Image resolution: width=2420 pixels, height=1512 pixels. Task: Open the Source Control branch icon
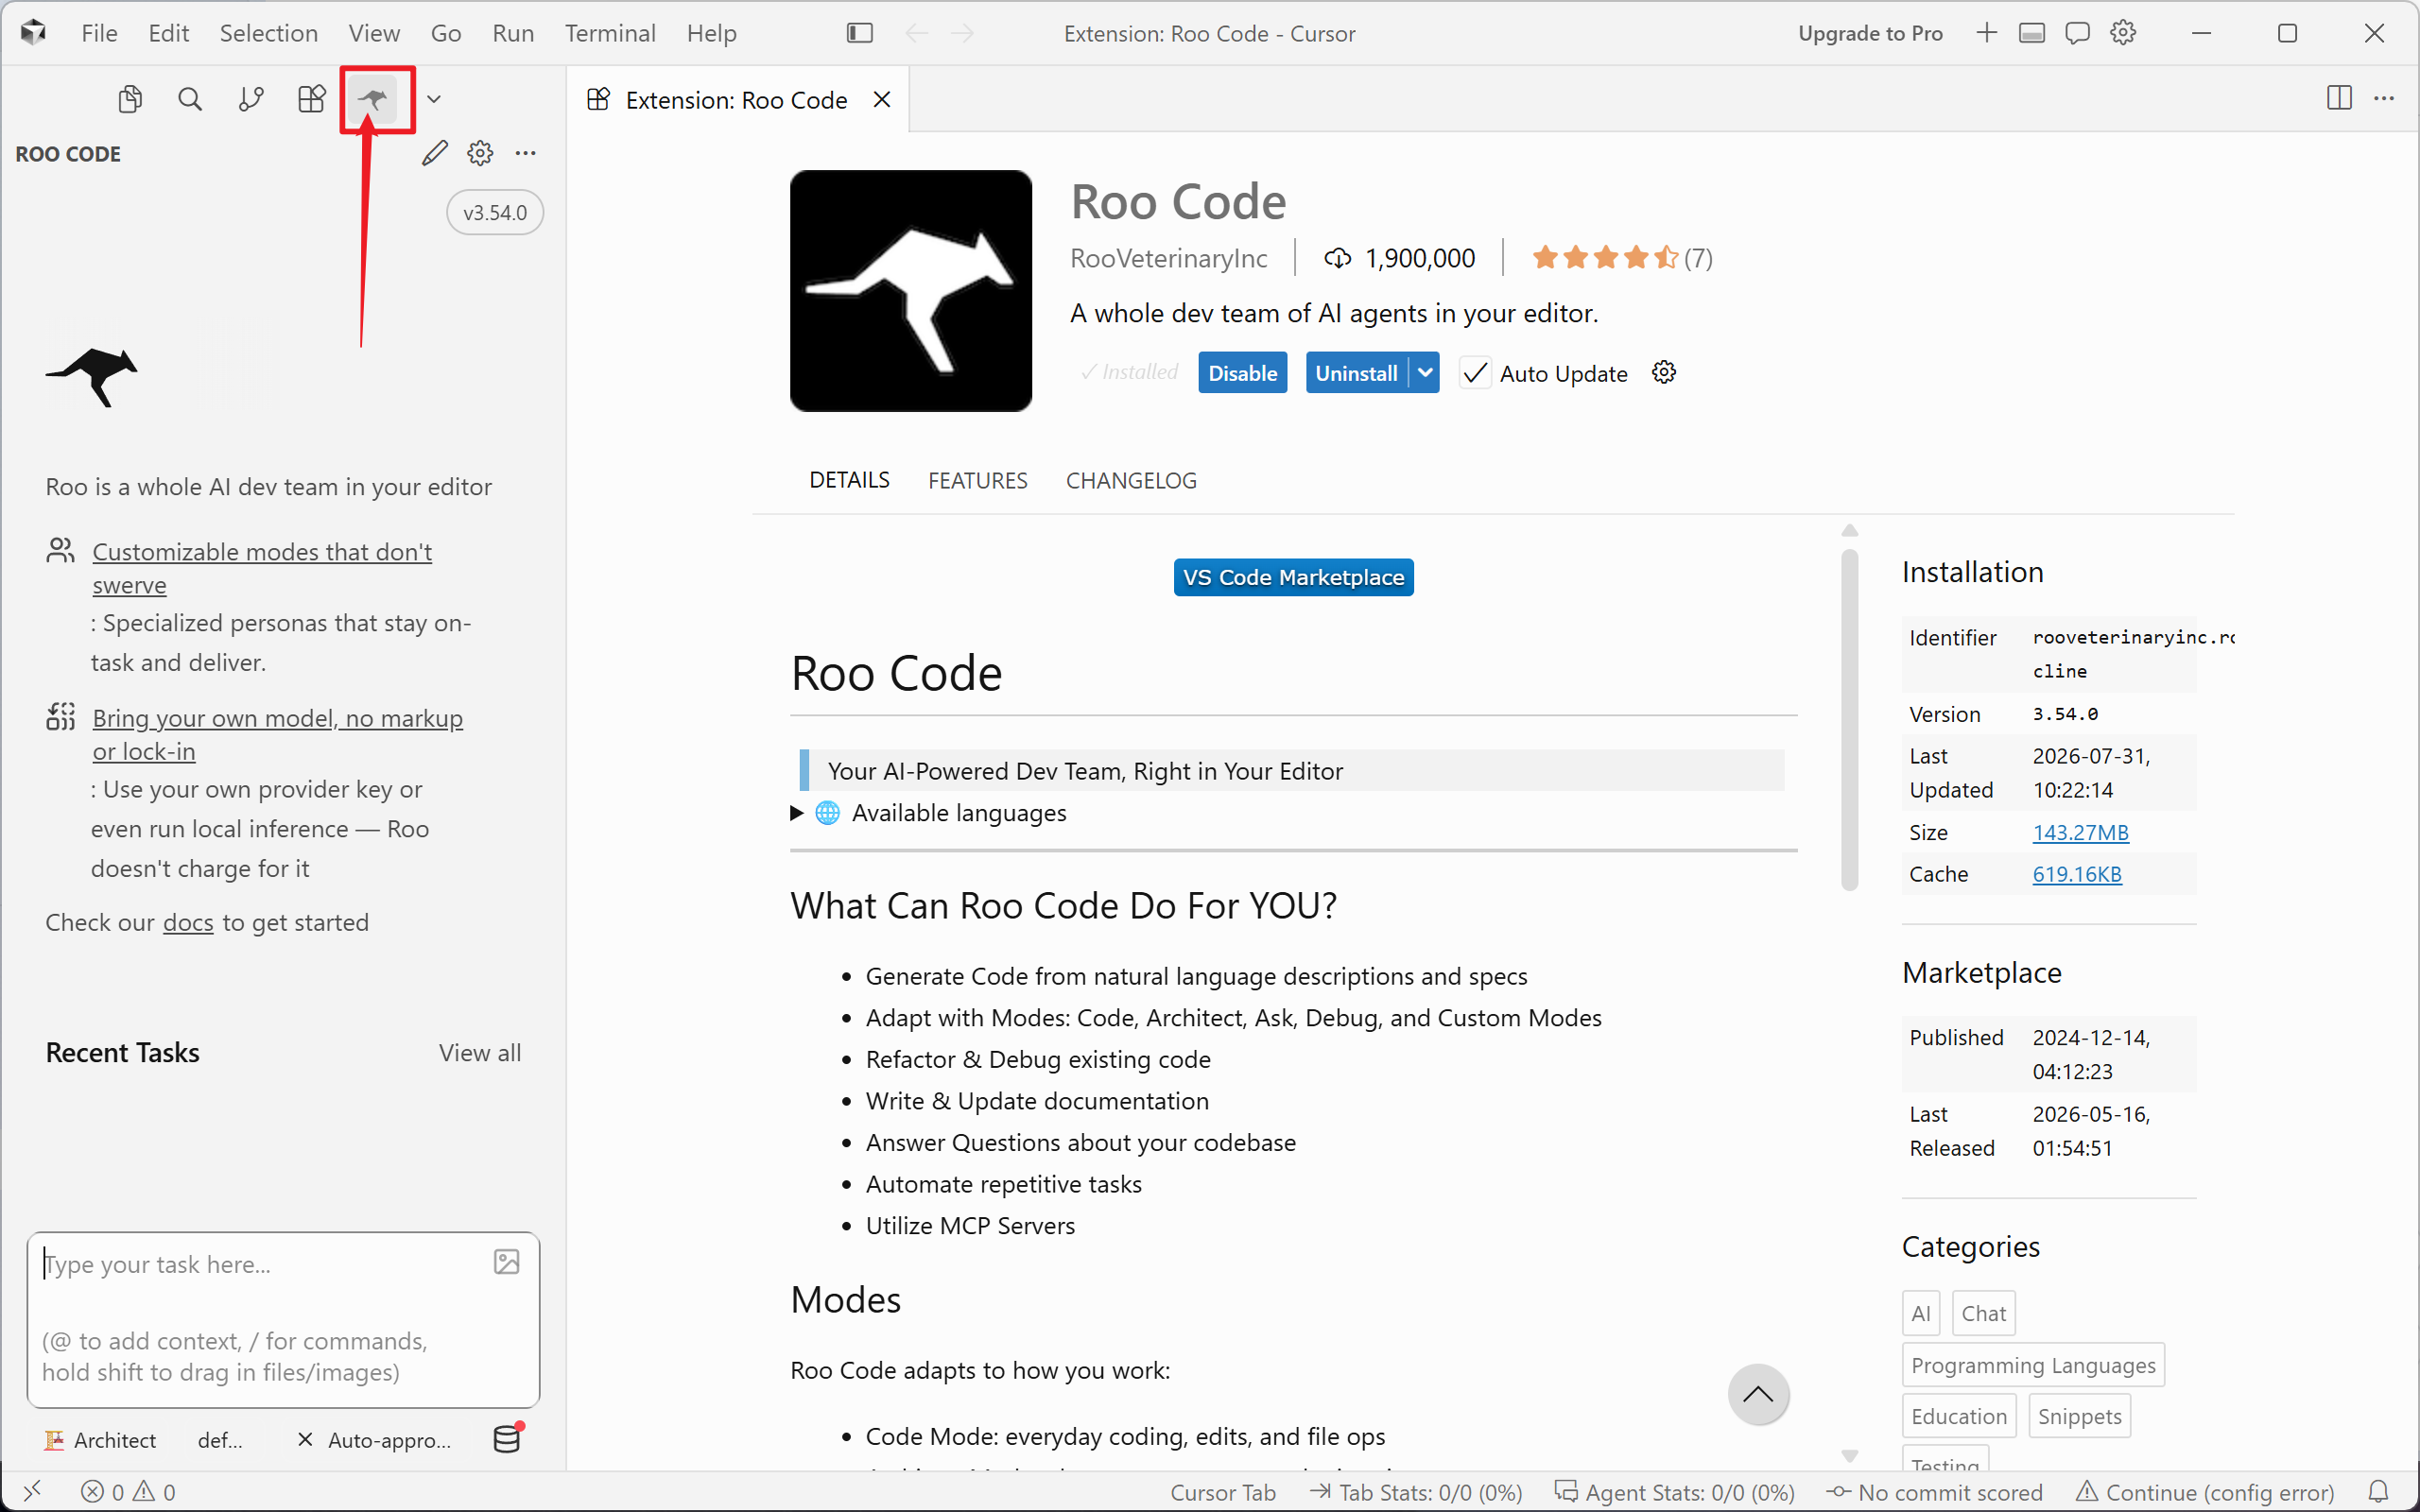(x=251, y=99)
